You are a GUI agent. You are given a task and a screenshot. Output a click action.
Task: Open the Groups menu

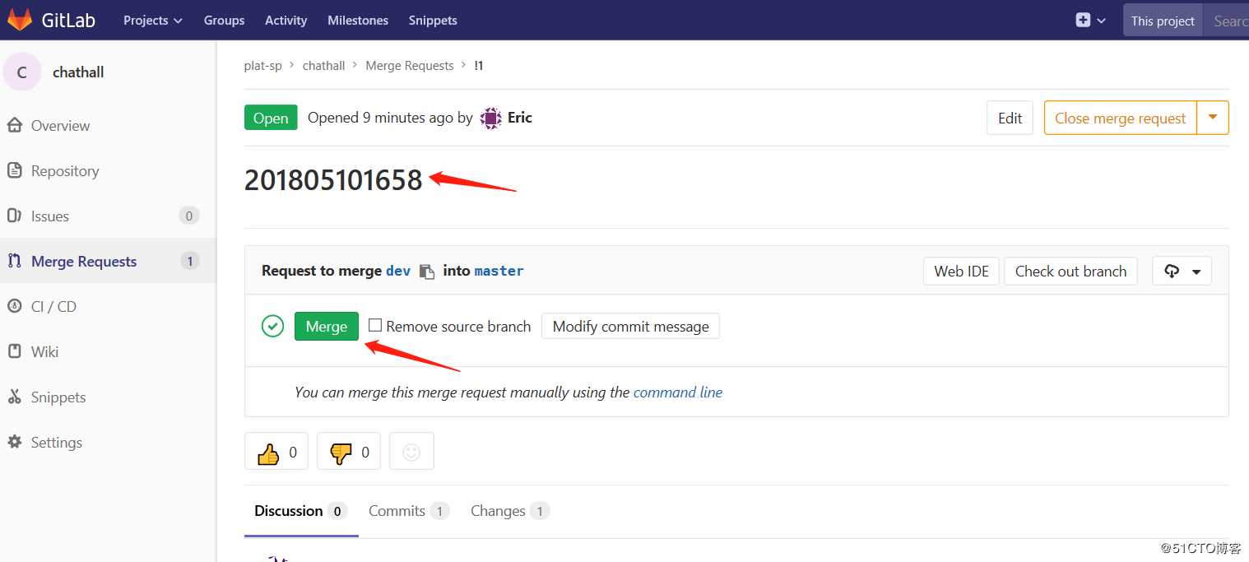coord(225,20)
